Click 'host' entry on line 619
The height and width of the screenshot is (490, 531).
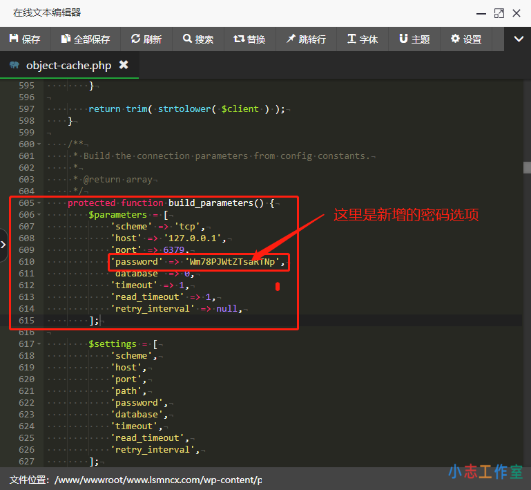pyautogui.click(x=126, y=368)
